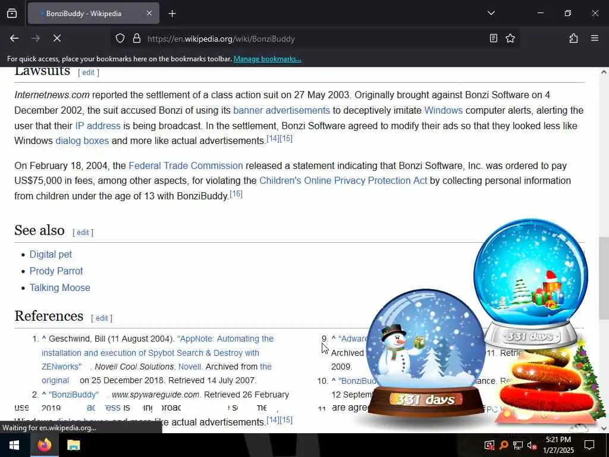Screen dimensions: 609x457
Task: Focus the address bar URL field
Action: [315, 39]
